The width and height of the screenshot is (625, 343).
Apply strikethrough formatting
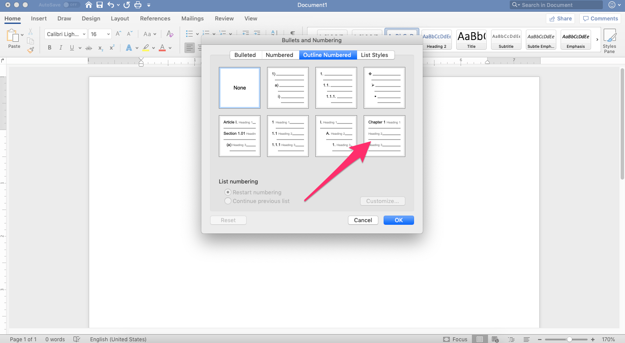[89, 48]
